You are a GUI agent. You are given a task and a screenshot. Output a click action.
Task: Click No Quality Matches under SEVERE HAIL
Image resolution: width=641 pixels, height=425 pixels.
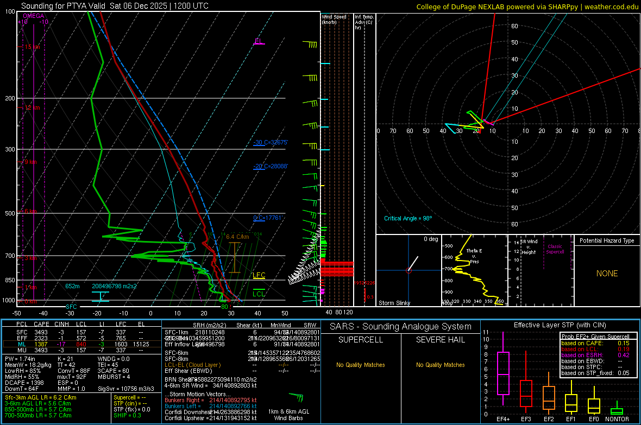tap(440, 365)
